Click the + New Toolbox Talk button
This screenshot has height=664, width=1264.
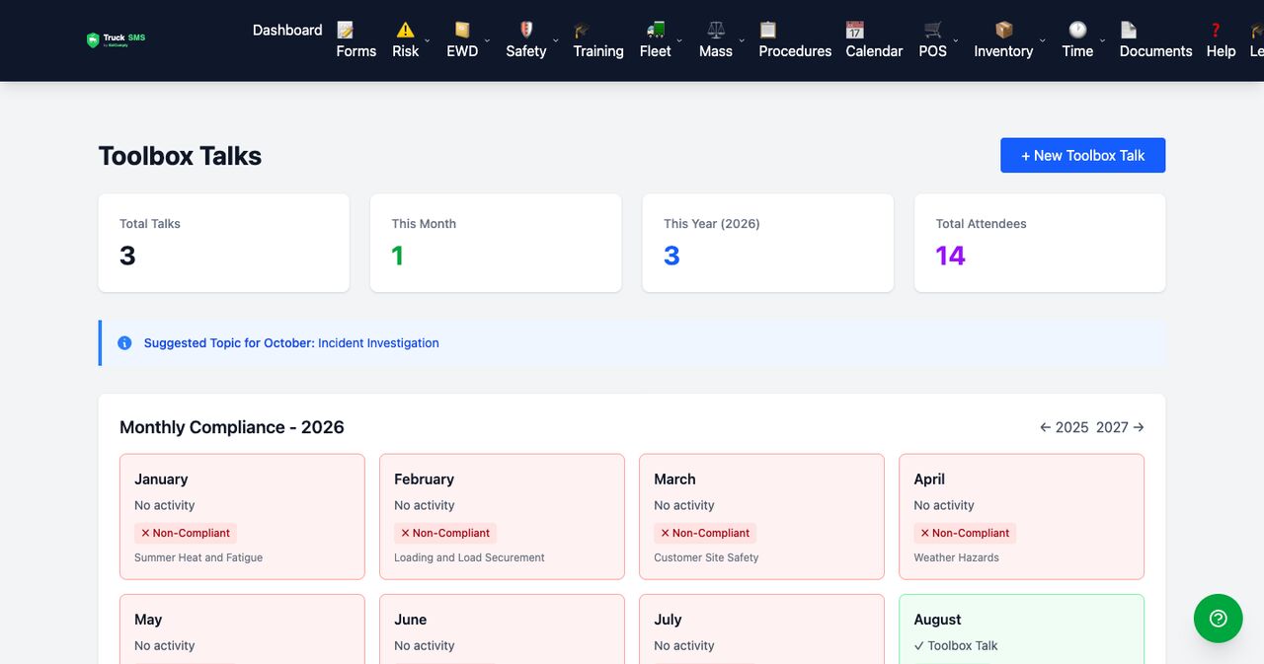(x=1082, y=155)
